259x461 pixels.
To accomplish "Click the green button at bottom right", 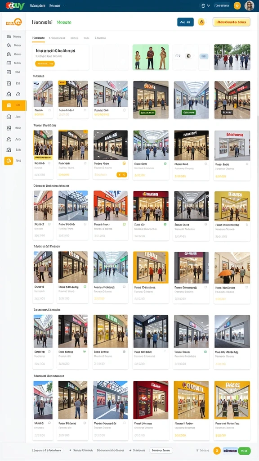I will click(x=244, y=450).
